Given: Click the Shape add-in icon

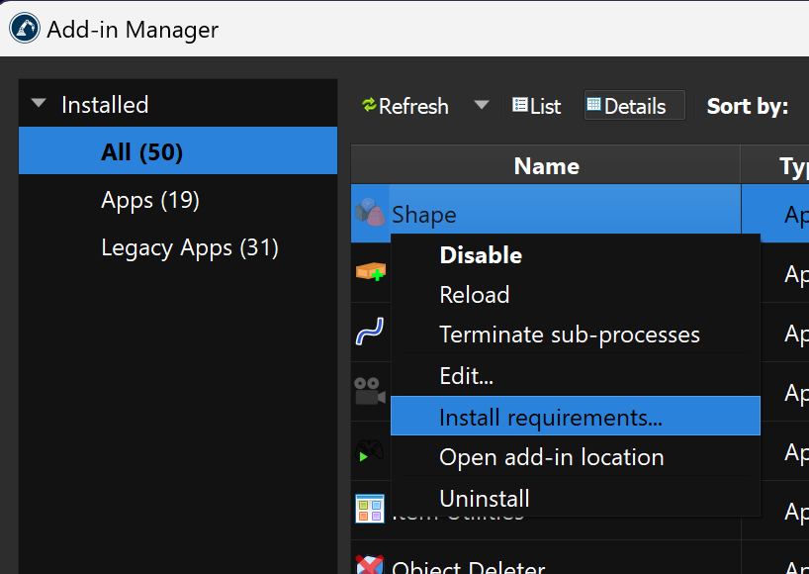Looking at the screenshot, I should pos(370,214).
